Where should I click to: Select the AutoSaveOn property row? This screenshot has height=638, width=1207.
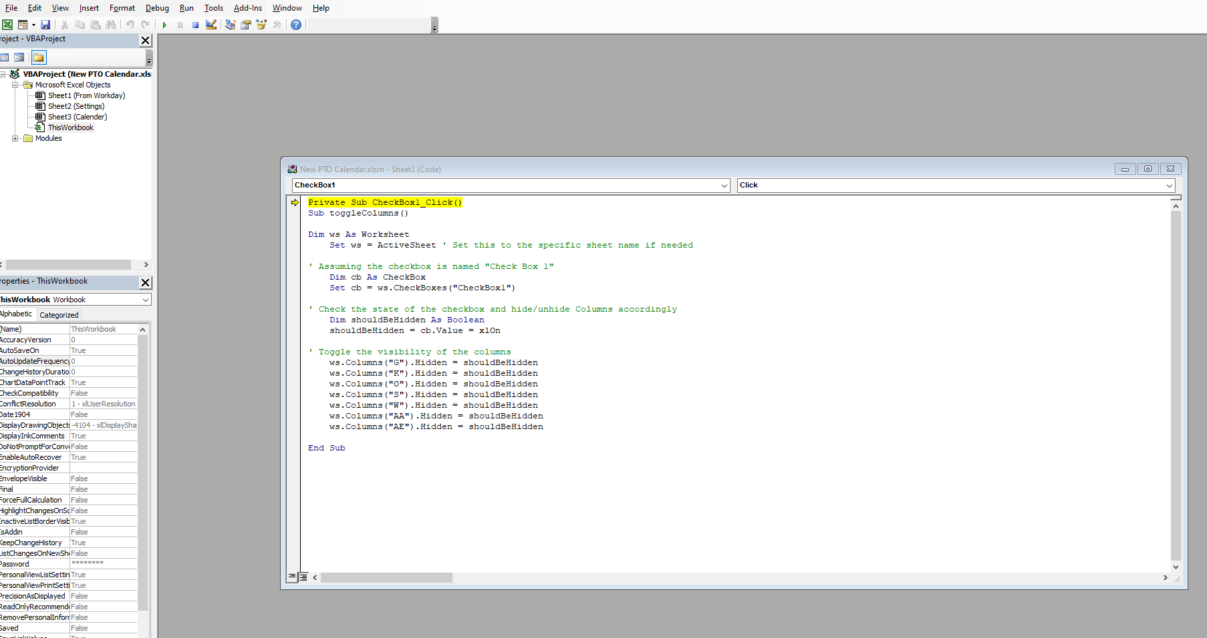(x=68, y=350)
